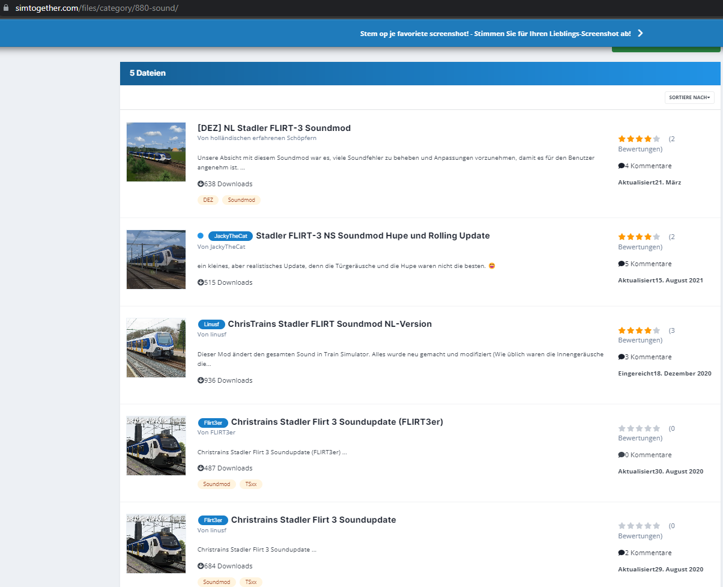723x587 pixels.
Task: Click star rating of Soundmod NL-Version
Action: click(639, 330)
